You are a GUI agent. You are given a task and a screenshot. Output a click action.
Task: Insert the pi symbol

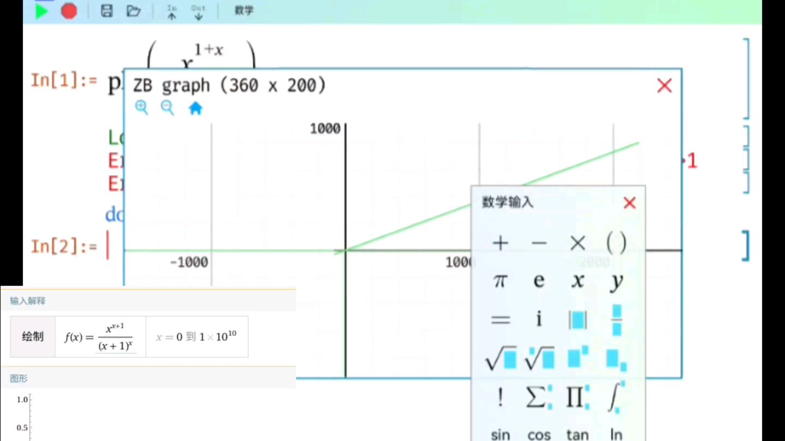point(500,281)
